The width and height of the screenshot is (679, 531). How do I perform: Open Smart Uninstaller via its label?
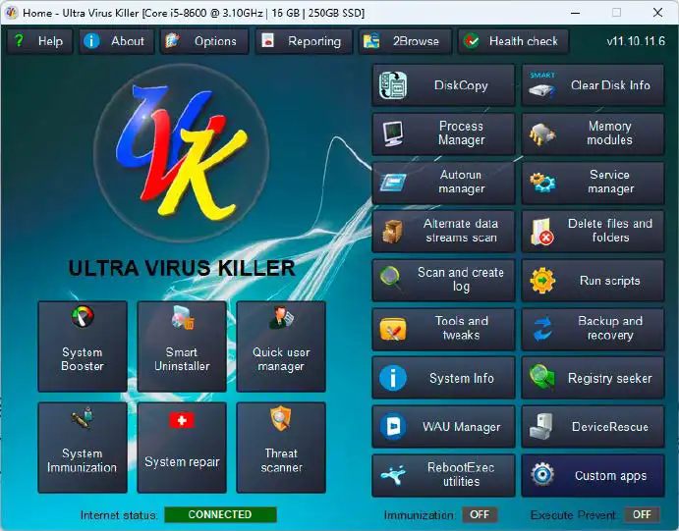point(182,359)
